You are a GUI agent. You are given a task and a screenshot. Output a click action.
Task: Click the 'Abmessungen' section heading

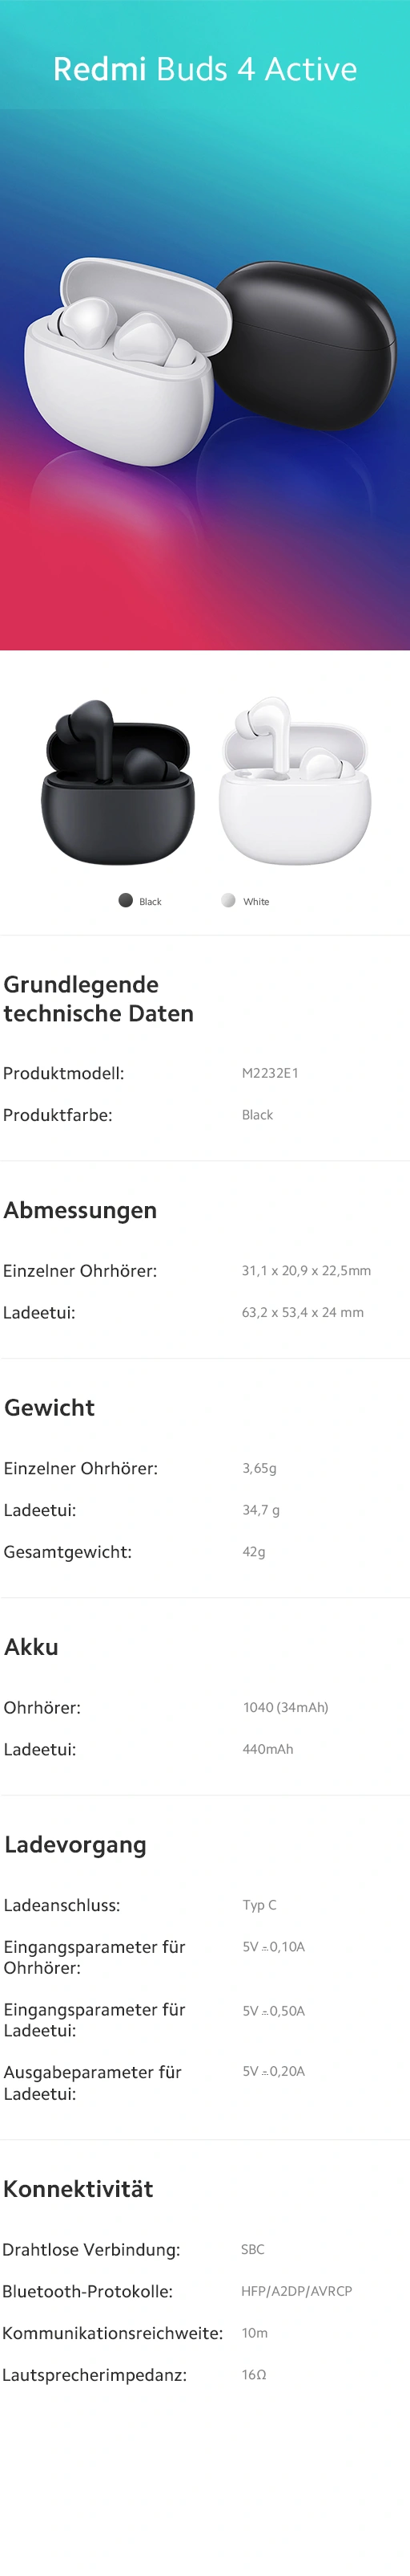80,1210
